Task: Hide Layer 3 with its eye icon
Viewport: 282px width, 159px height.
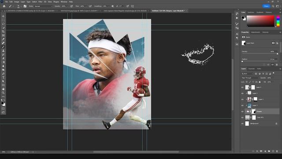Action: tap(242, 93)
